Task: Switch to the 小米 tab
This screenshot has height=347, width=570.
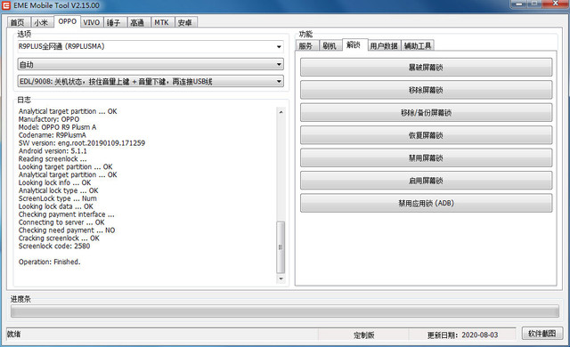Action: tap(42, 22)
